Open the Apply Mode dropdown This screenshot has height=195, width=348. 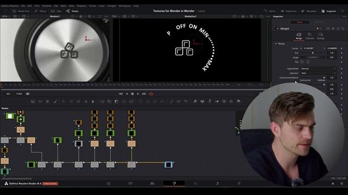(x=318, y=69)
